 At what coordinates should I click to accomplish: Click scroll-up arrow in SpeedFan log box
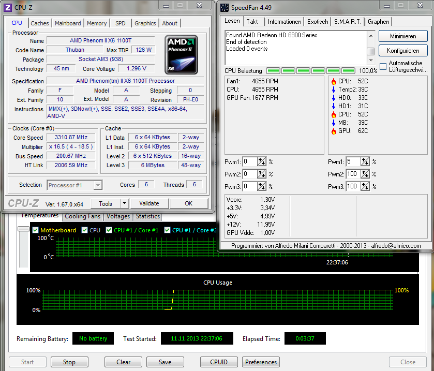(x=371, y=36)
